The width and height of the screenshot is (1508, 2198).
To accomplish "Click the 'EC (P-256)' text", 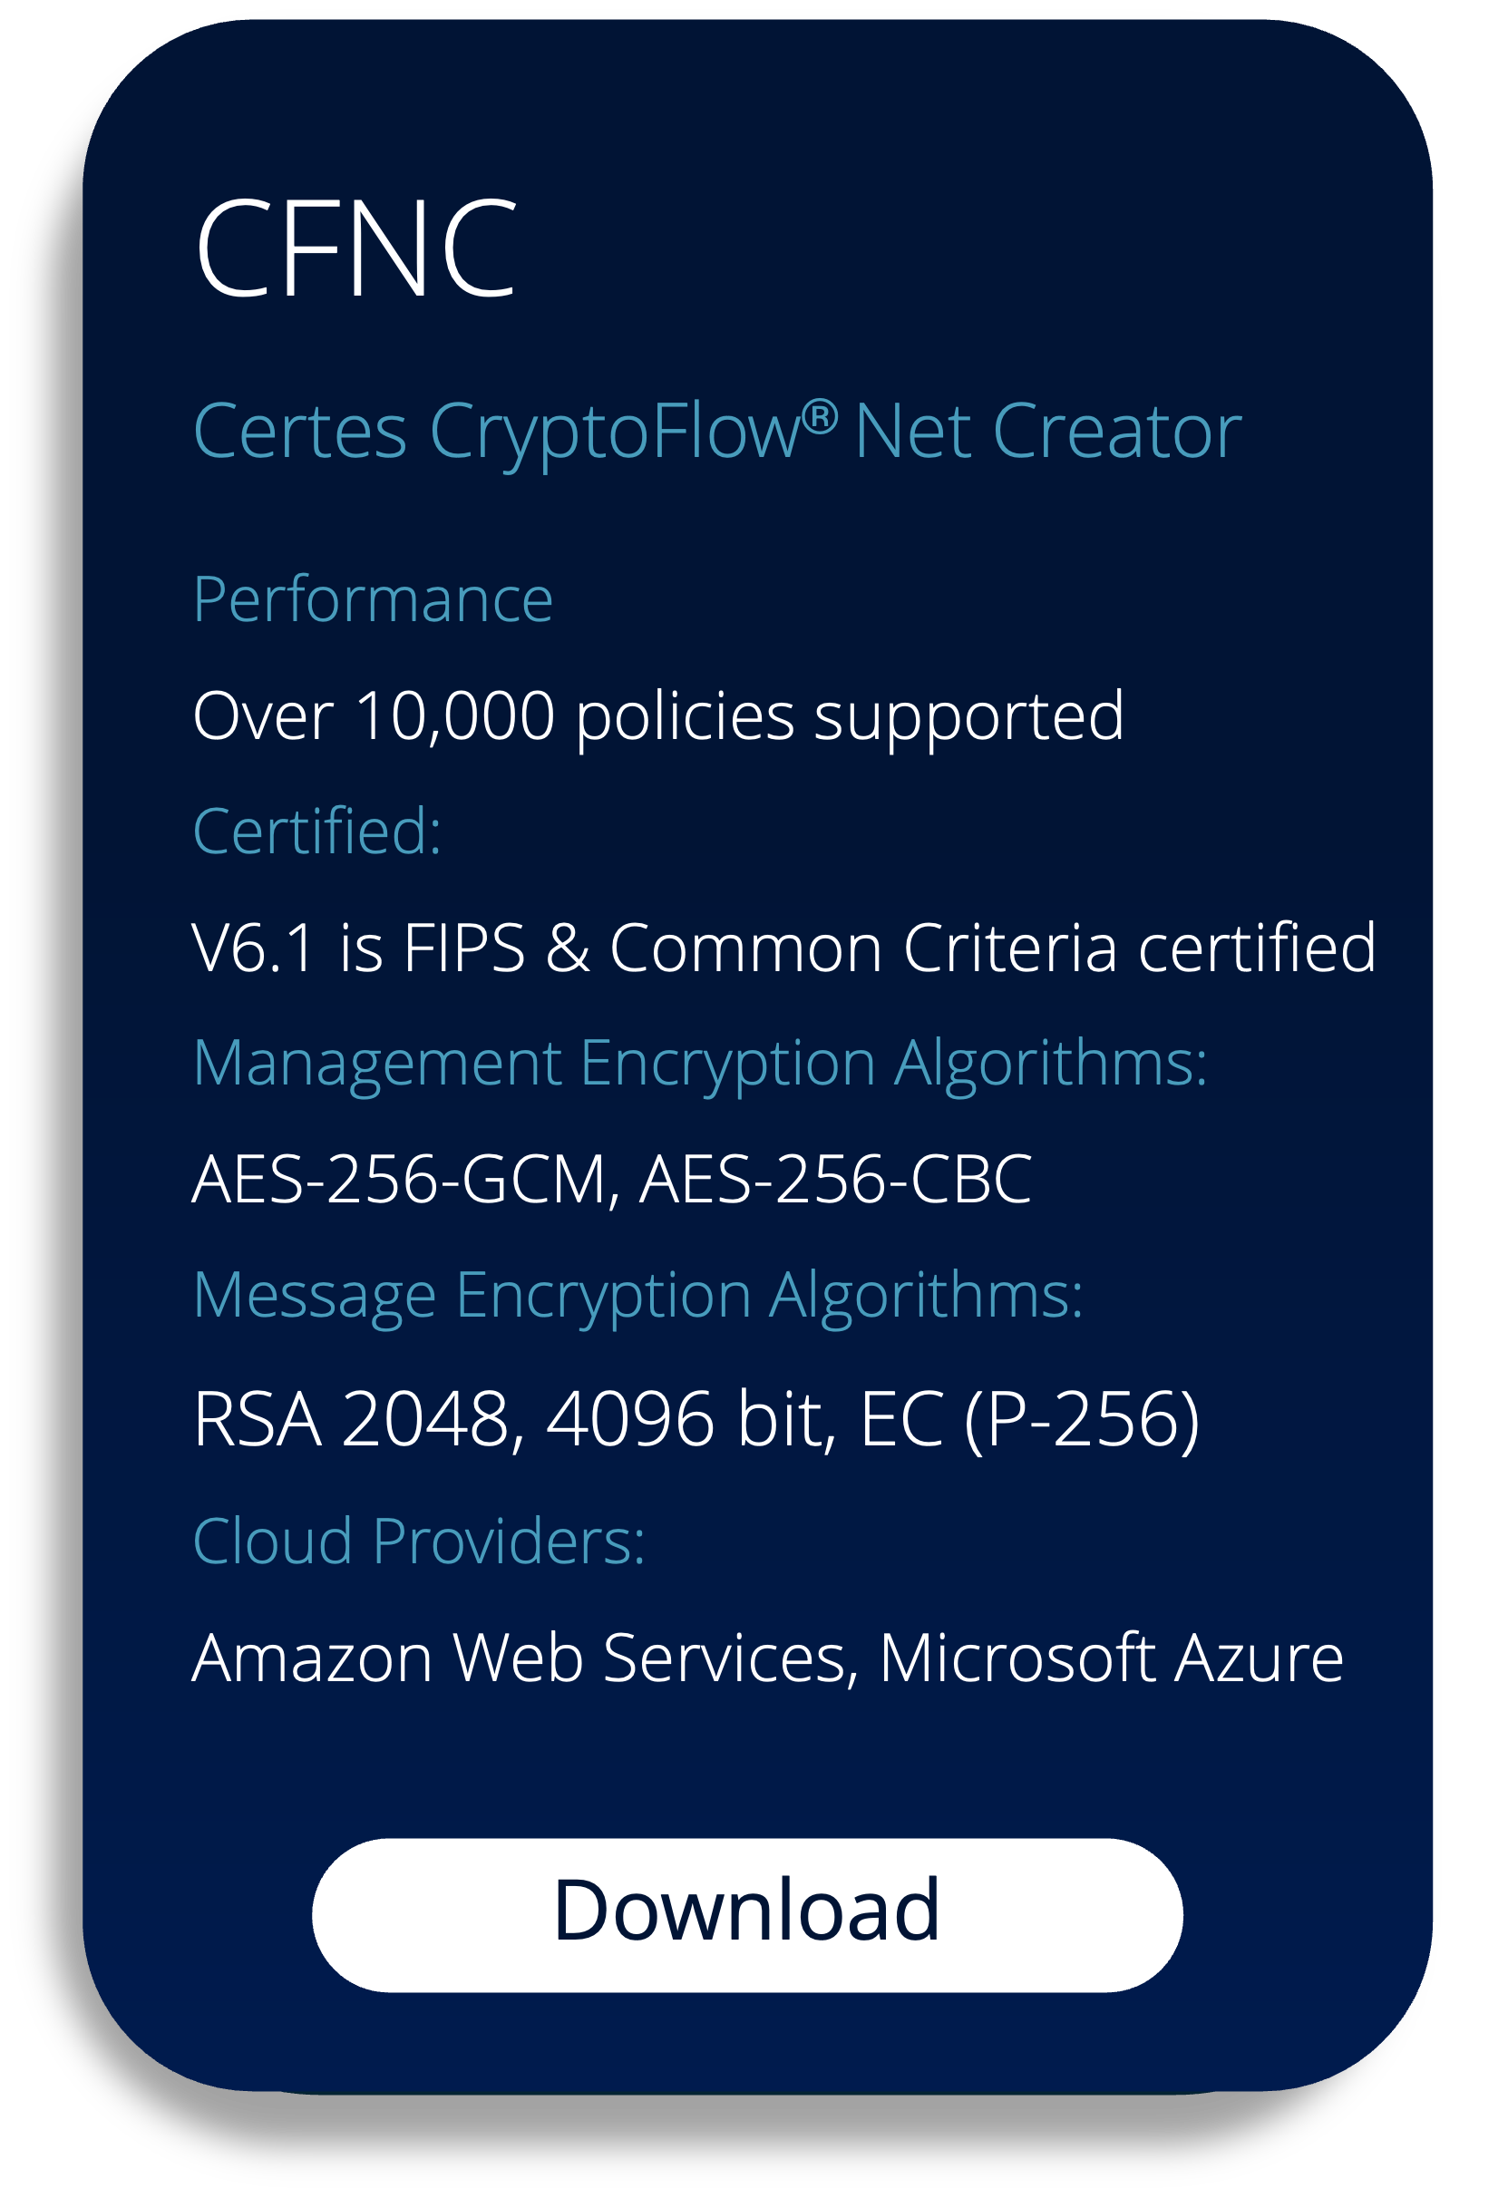I will [1029, 1421].
